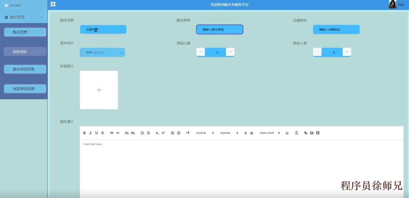Insert a bulleted list
The width and height of the screenshot is (409, 198).
point(148,133)
